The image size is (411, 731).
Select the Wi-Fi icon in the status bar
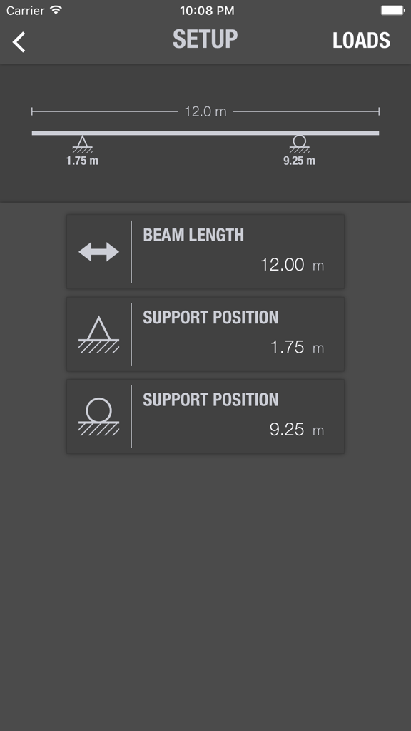[55, 10]
